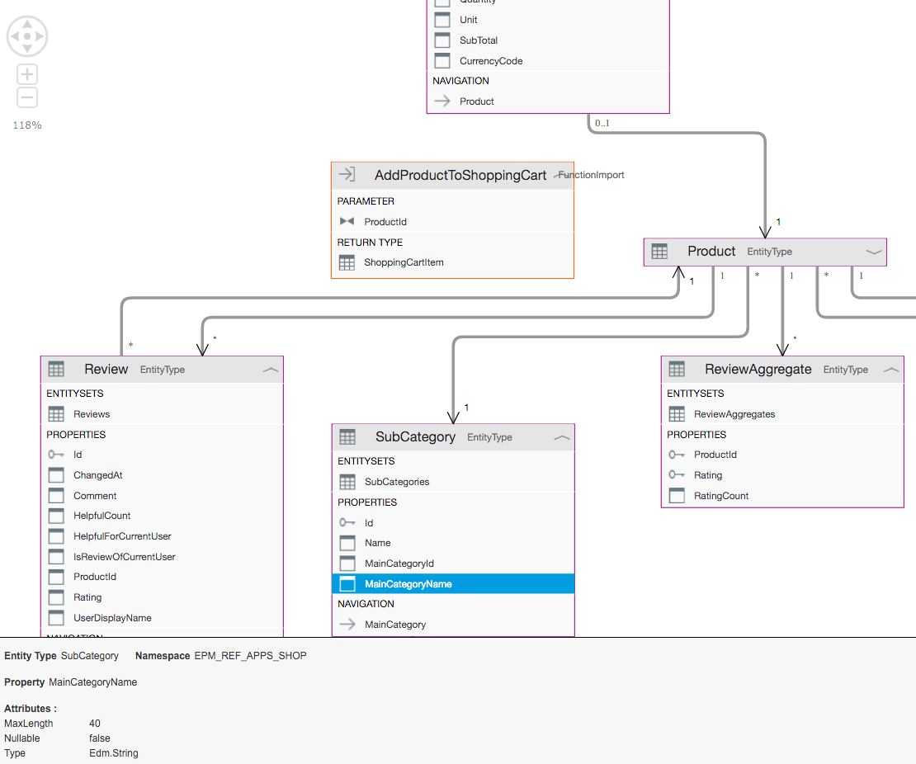
Task: Zoom in with the plus button
Action: (27, 74)
